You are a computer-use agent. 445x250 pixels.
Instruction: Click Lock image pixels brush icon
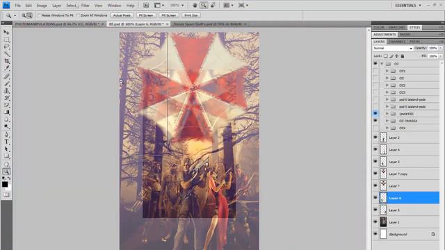tap(391, 56)
